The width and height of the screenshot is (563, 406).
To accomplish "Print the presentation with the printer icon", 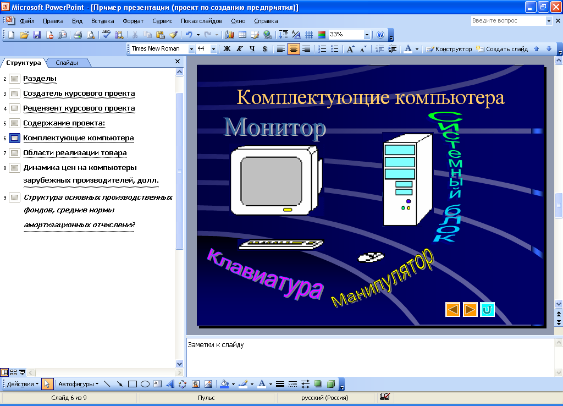I will (x=78, y=35).
